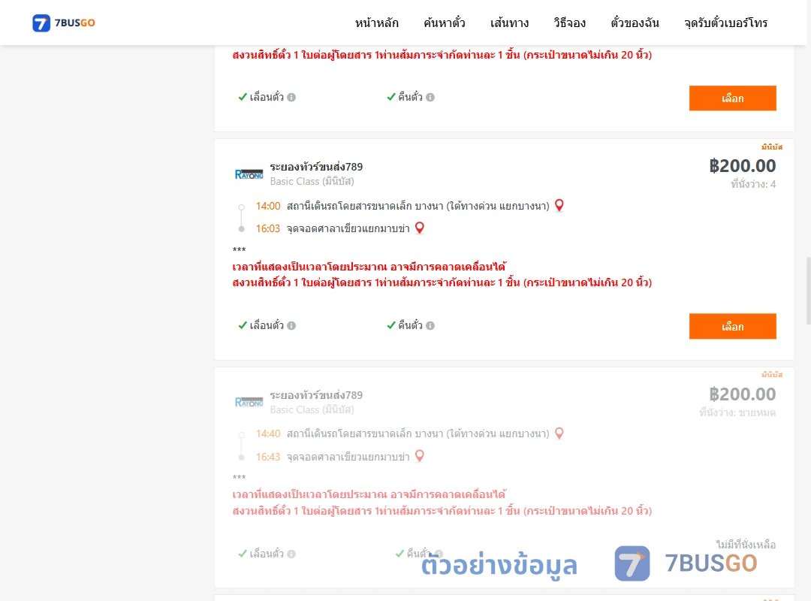811x601 pixels.
Task: Click มินิบัส tag on the 14:40 trip card
Action: point(772,374)
